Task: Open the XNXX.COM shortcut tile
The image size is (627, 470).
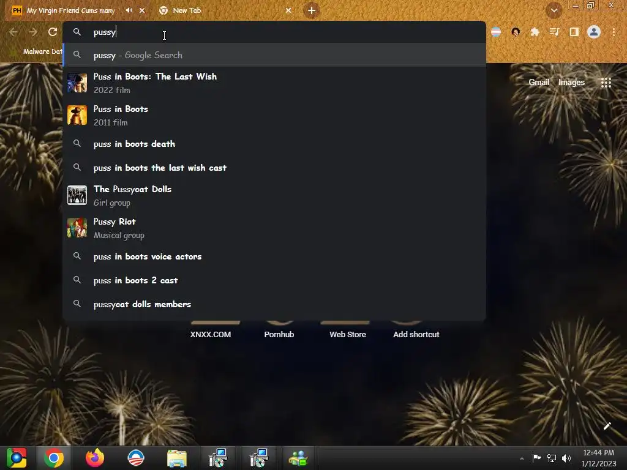Action: [x=211, y=330]
